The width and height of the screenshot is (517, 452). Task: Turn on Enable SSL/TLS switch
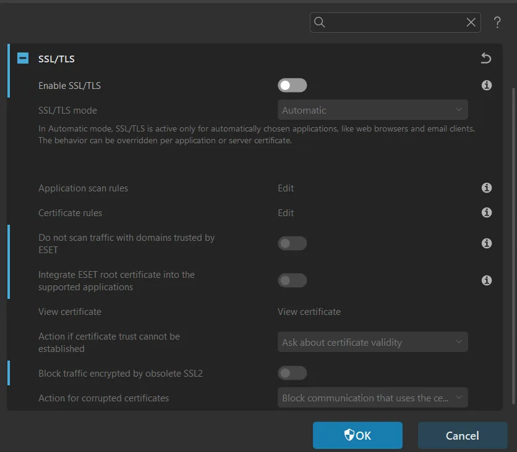tap(292, 85)
